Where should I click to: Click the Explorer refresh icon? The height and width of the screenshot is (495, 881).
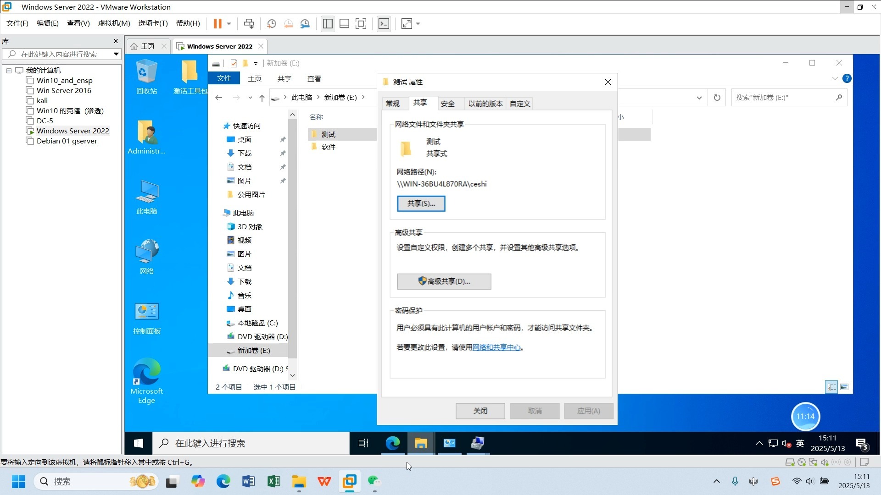click(717, 98)
